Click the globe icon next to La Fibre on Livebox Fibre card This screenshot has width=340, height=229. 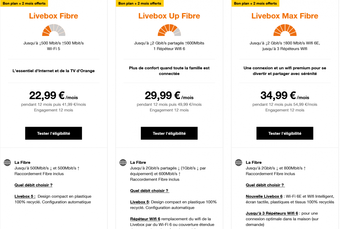tap(7, 162)
